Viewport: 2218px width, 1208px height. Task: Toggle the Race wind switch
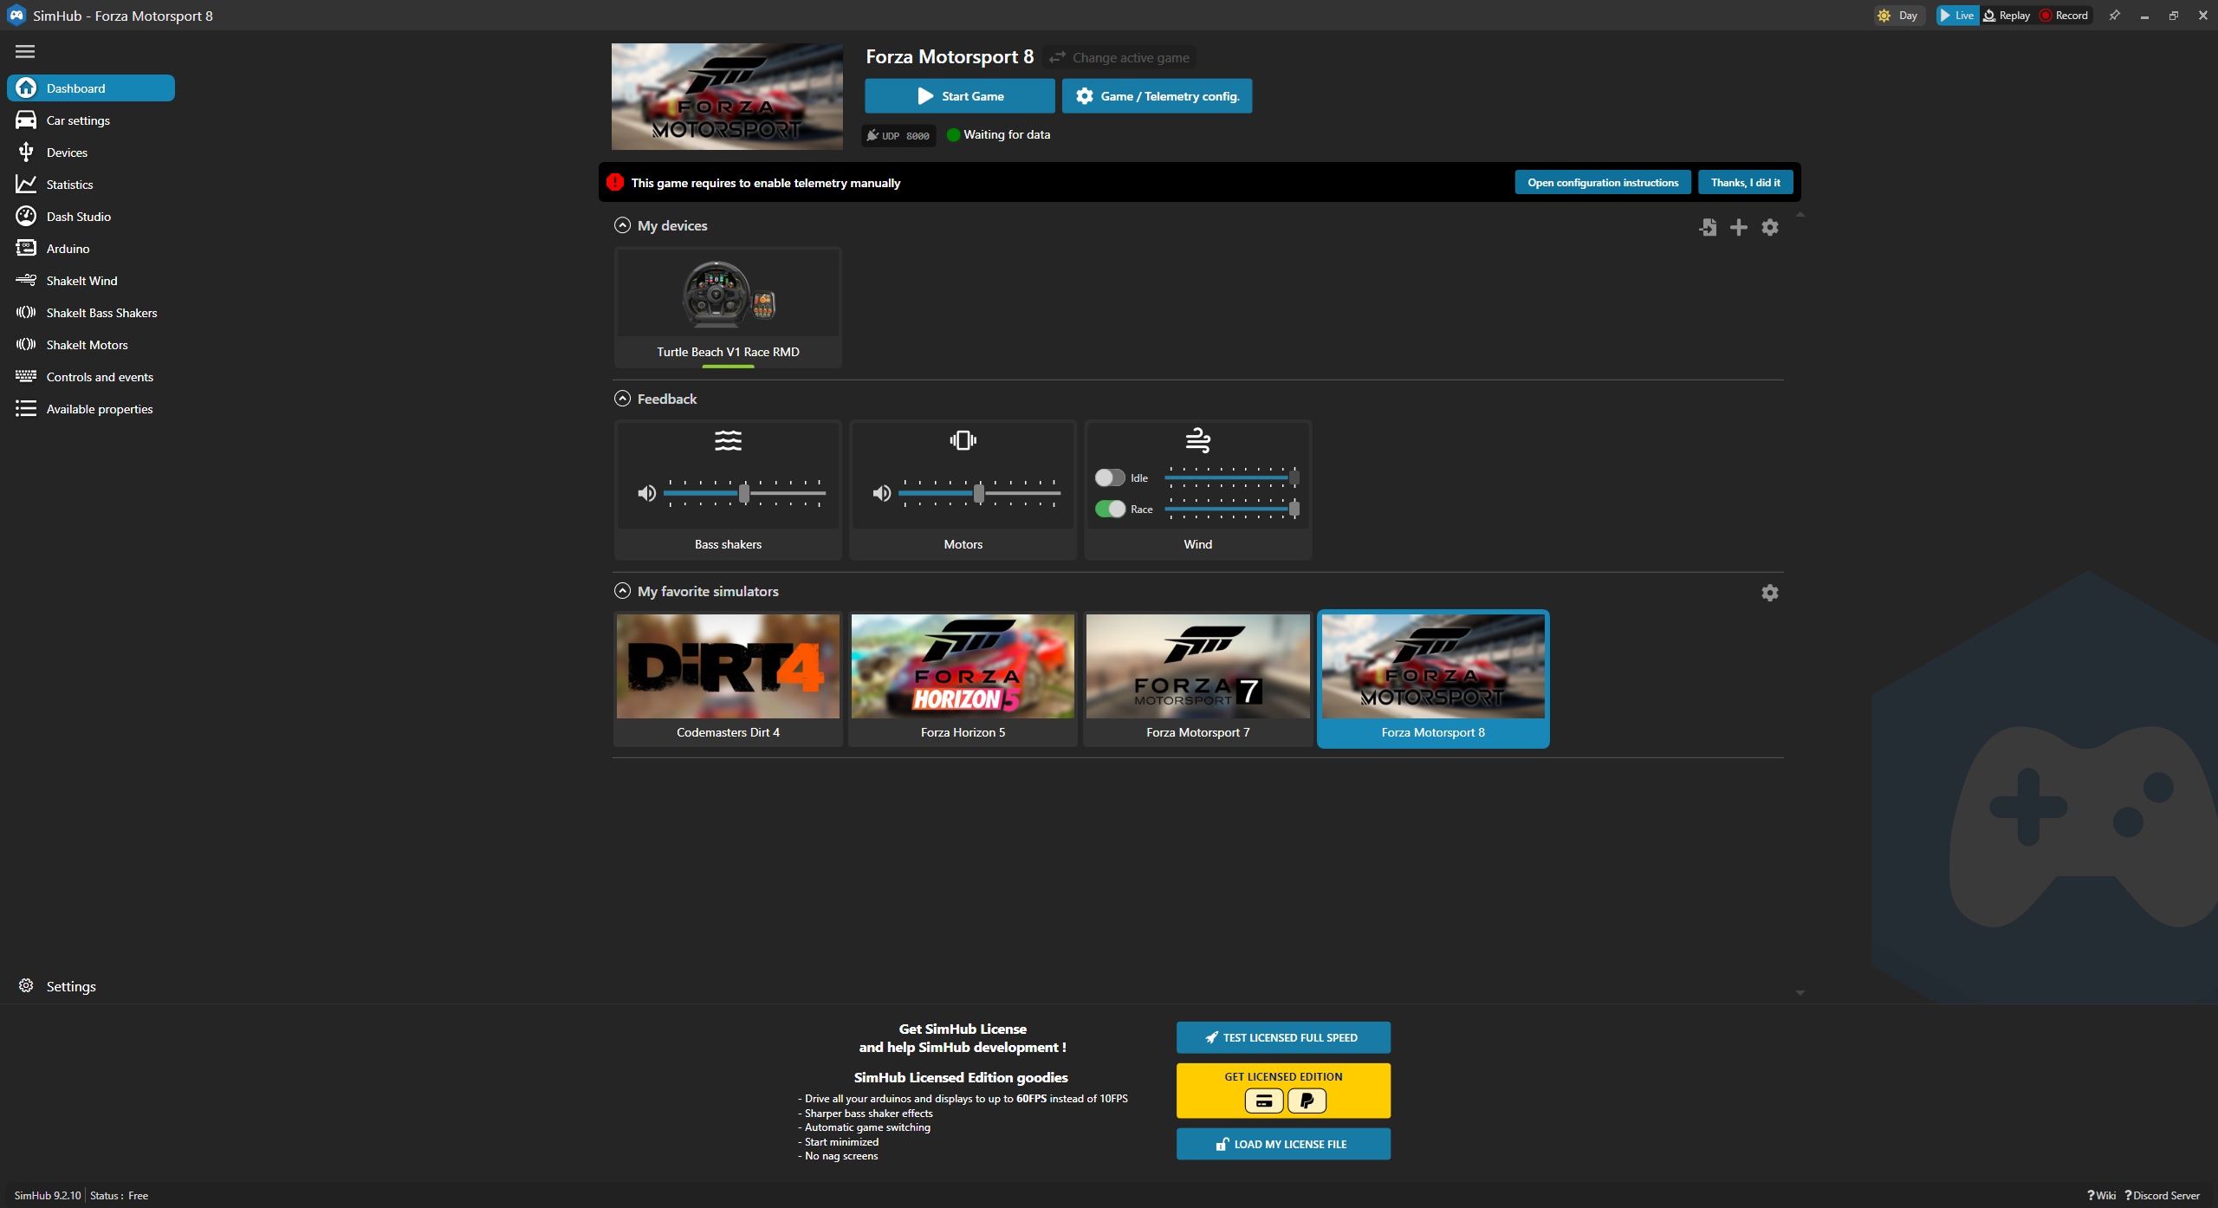(1110, 509)
